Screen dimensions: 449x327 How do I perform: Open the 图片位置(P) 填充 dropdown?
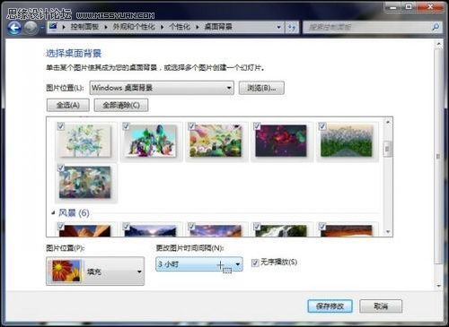click(x=95, y=271)
